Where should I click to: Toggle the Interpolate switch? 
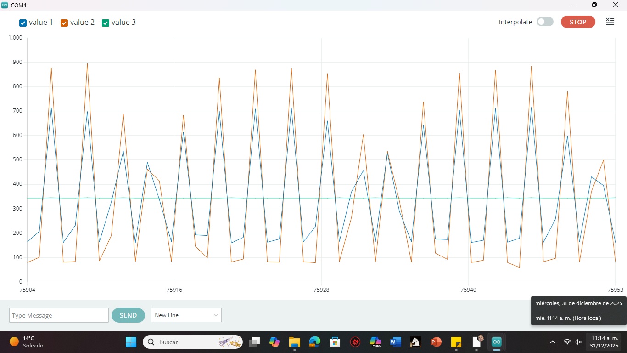(545, 22)
